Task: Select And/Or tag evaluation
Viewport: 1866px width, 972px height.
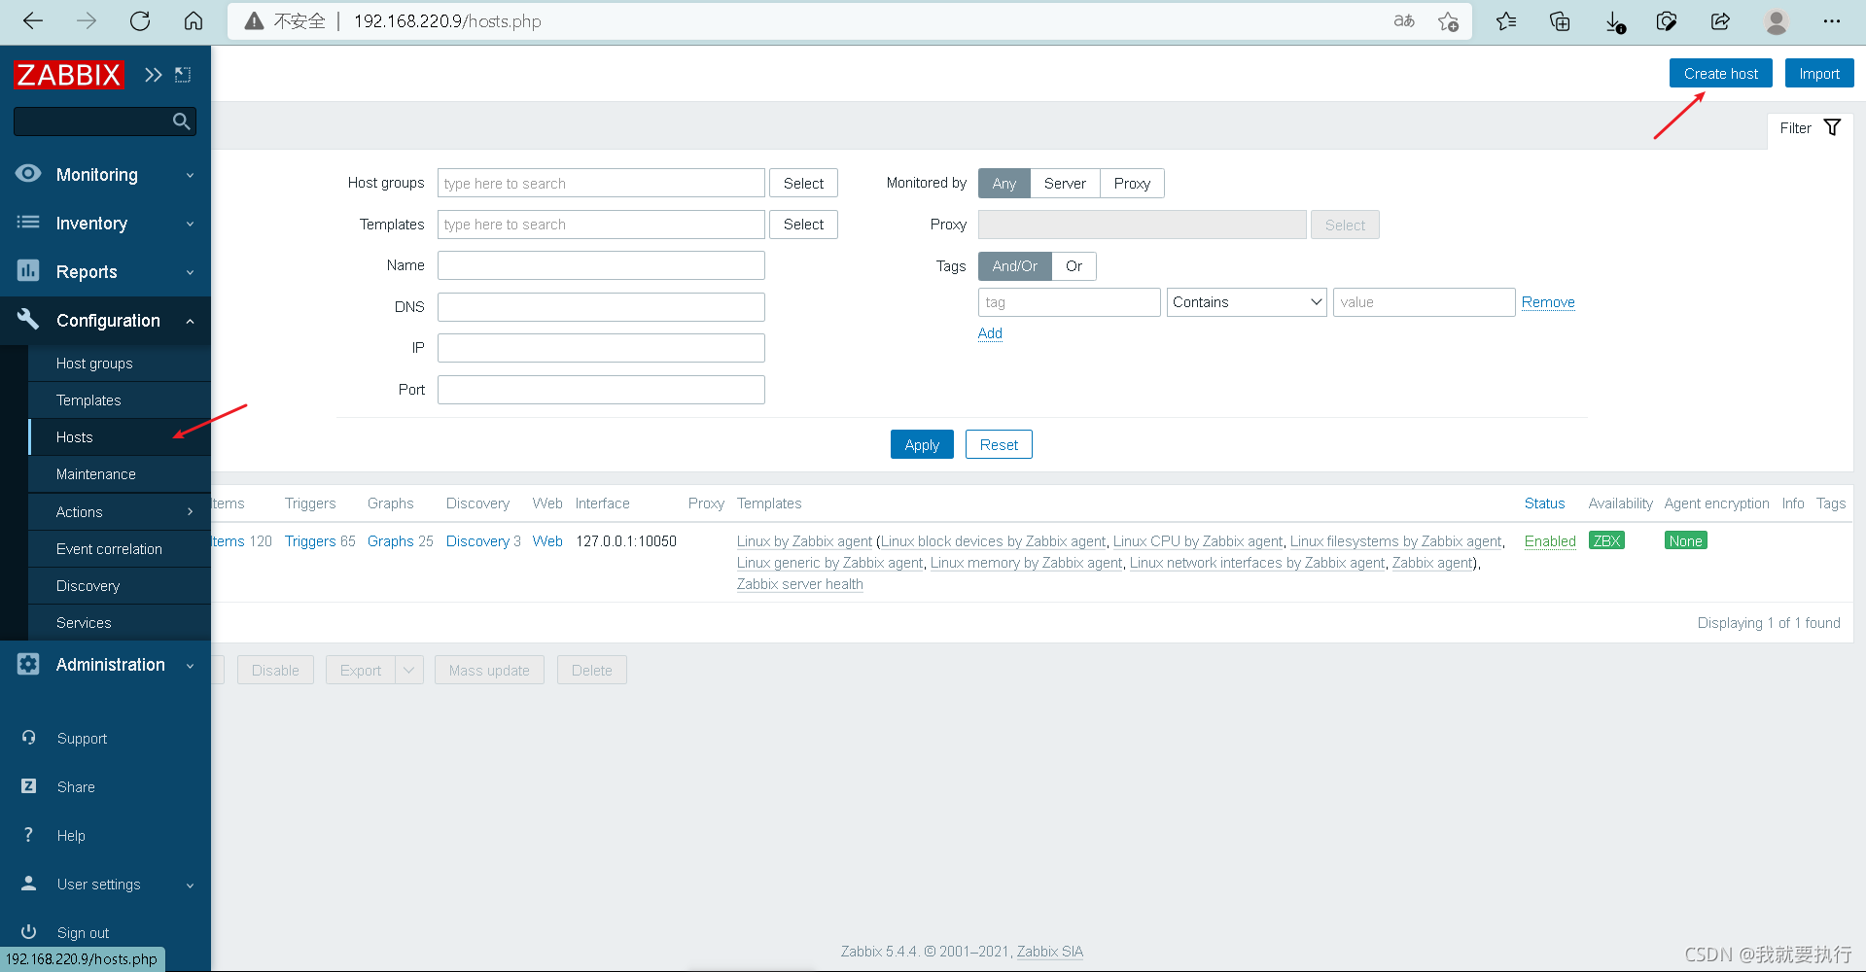Action: 1015,266
